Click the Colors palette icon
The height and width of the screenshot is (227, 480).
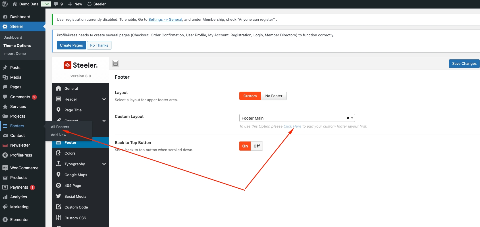tap(59, 153)
